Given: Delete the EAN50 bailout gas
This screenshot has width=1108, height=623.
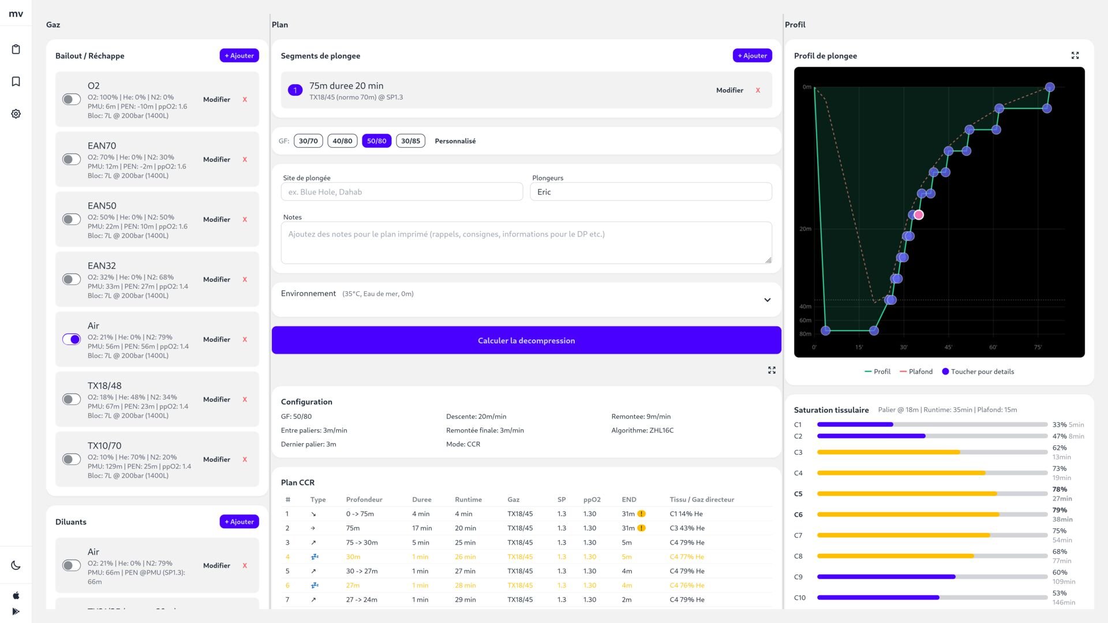Looking at the screenshot, I should [245, 219].
